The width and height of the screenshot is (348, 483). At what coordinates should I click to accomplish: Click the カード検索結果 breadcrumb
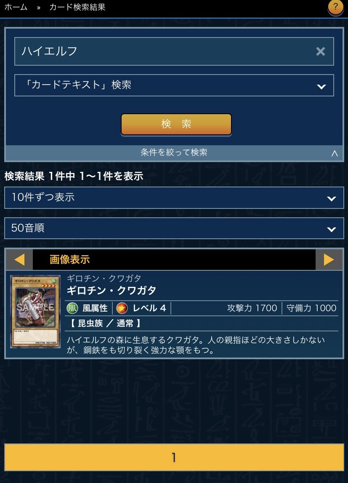click(77, 7)
